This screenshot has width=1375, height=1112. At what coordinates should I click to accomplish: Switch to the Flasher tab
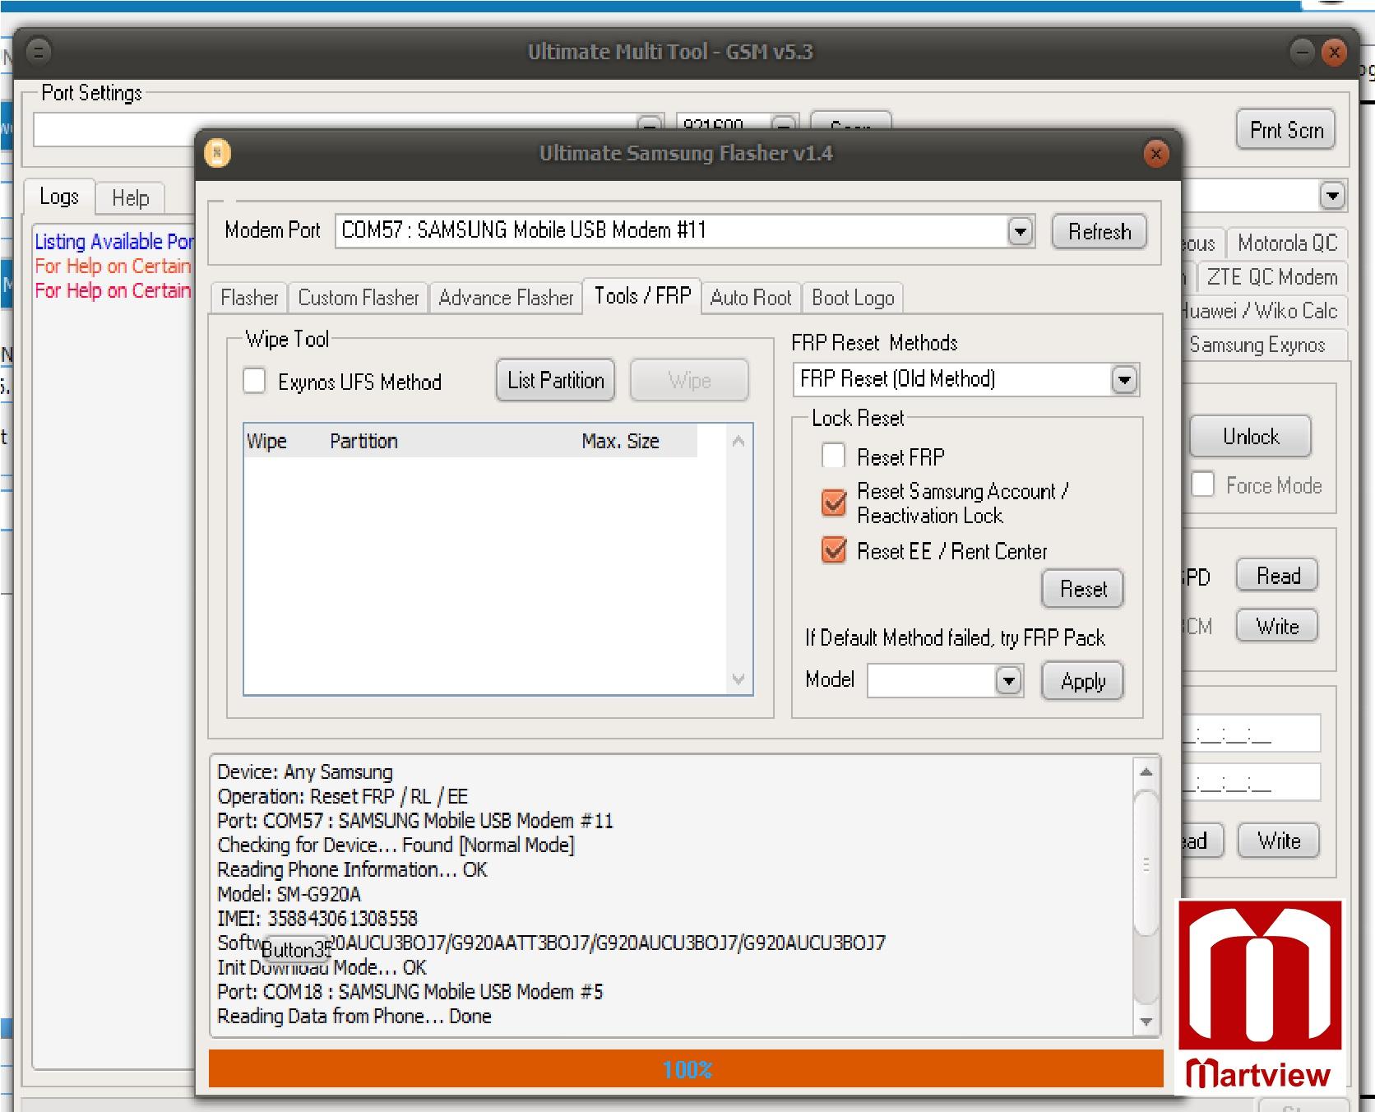click(249, 298)
